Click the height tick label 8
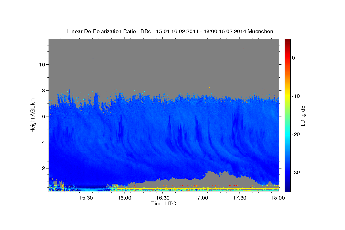This screenshot has height=230, width=345. click(x=43, y=91)
